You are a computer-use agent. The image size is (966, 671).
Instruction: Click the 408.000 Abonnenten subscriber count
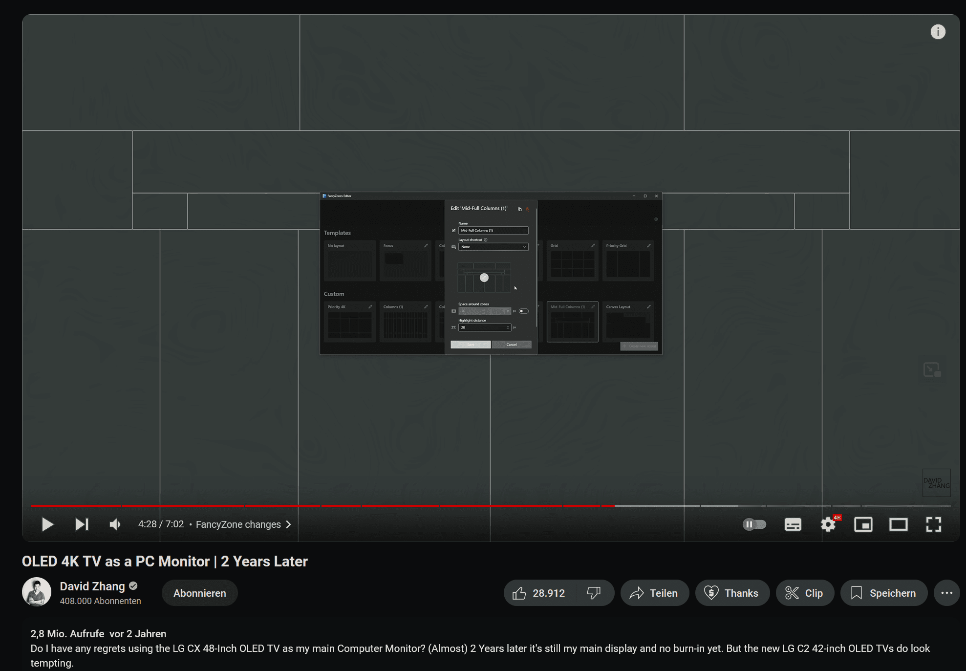pos(100,601)
